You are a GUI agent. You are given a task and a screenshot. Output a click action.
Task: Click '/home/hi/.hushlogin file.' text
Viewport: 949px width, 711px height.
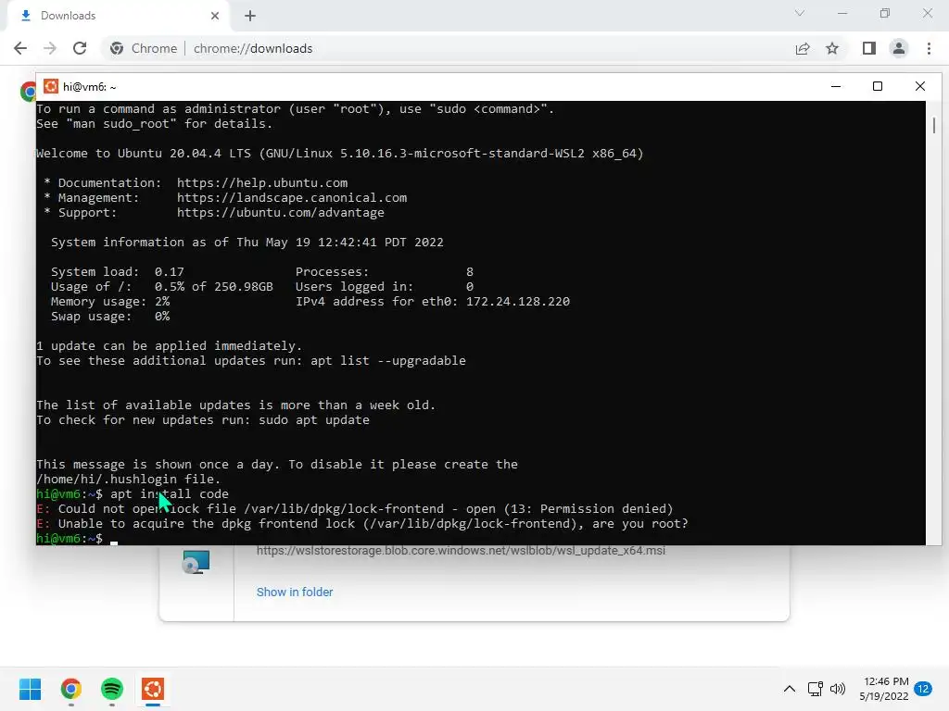128,479
